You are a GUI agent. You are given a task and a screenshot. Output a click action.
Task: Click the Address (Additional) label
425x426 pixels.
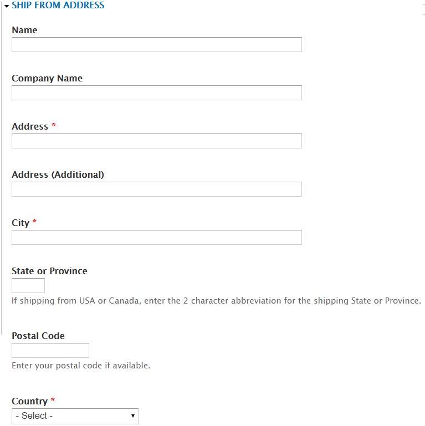click(x=58, y=174)
